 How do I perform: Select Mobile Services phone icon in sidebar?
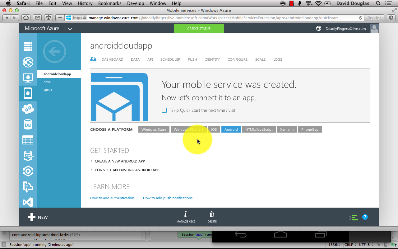[x=28, y=93]
